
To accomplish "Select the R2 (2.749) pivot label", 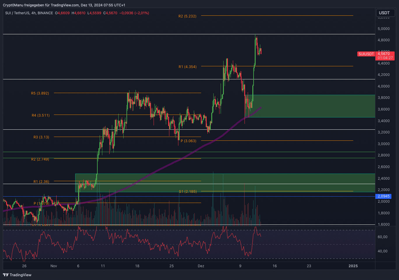I will [40, 159].
